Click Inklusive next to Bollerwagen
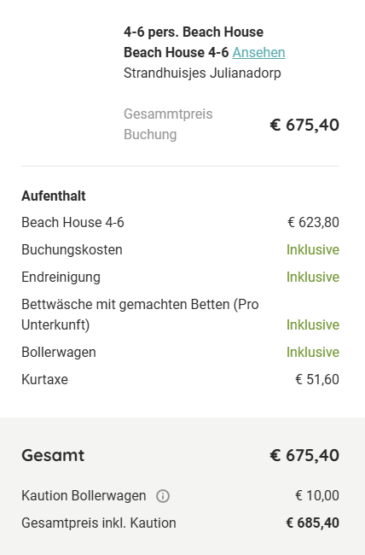 click(313, 352)
